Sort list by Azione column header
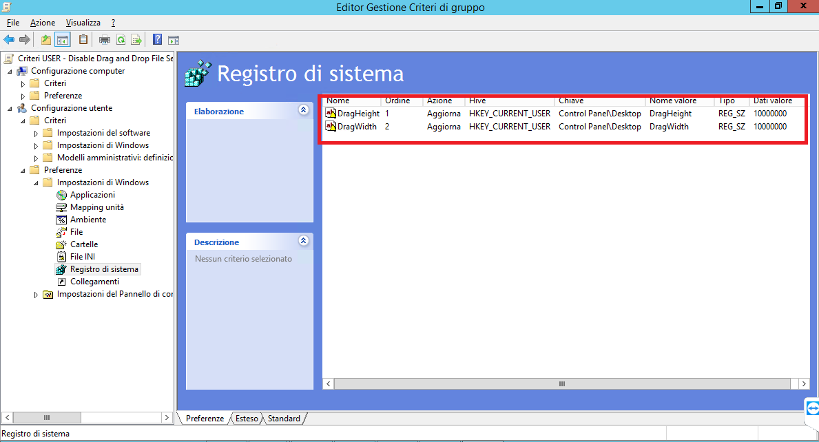Image resolution: width=819 pixels, height=442 pixels. pos(444,101)
